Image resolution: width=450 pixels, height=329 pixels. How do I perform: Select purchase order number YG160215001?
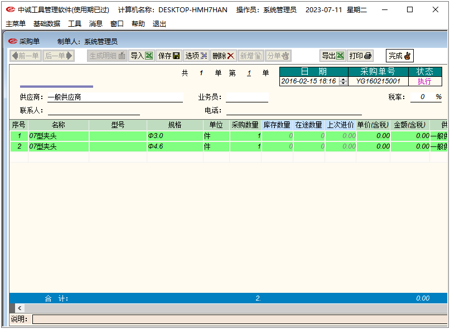(x=378, y=81)
